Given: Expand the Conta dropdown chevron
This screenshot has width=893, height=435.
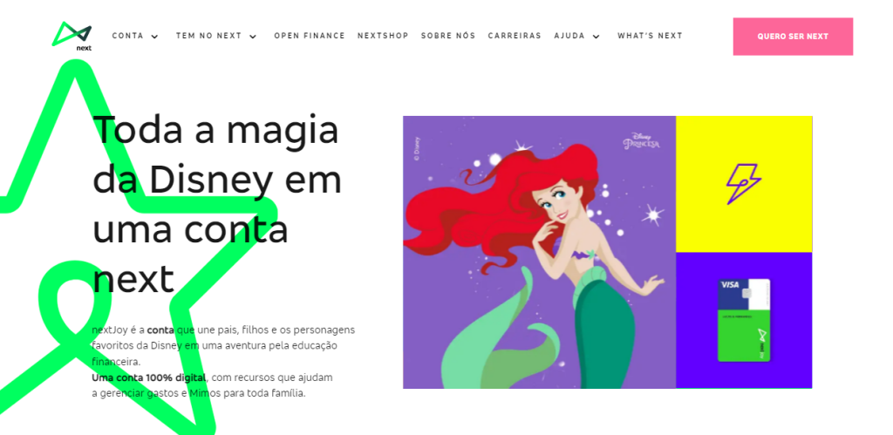Looking at the screenshot, I should 154,37.
